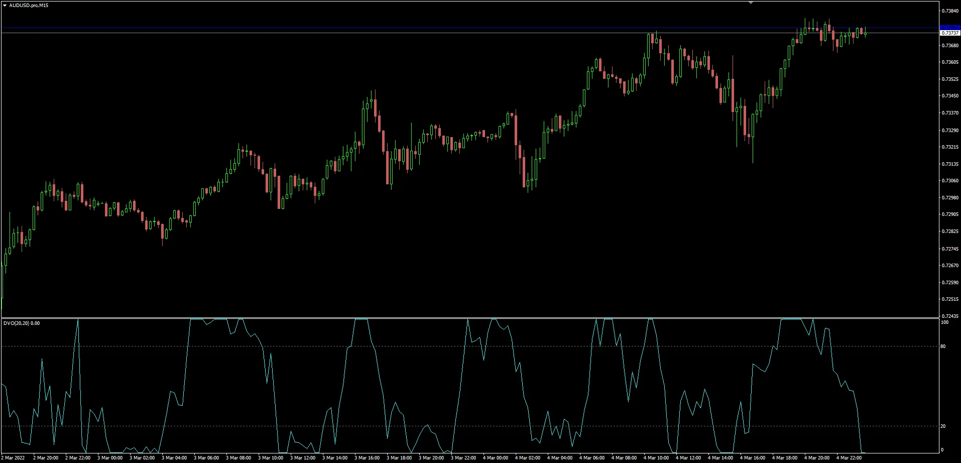The image size is (961, 463).
Task: Click the 20 level label in DVO window
Action: [x=943, y=426]
